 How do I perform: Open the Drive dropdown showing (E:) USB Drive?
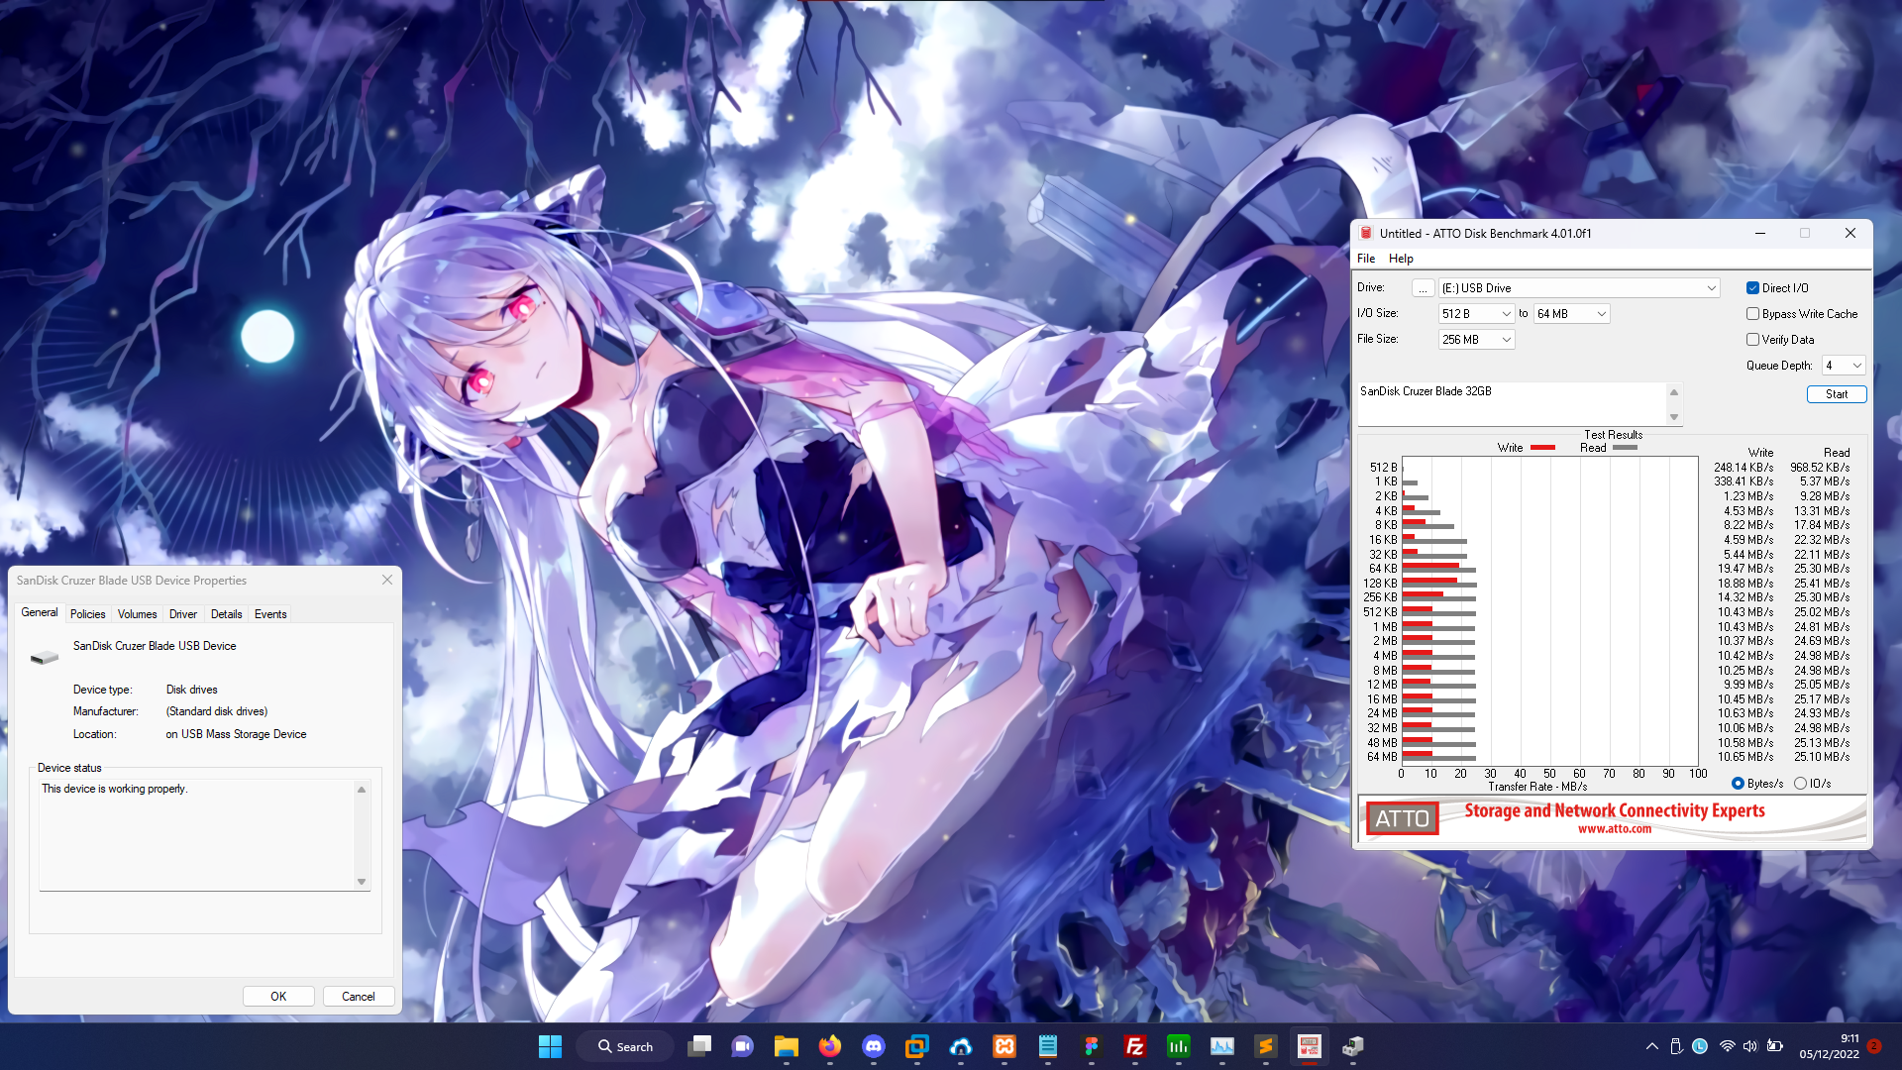[1579, 288]
